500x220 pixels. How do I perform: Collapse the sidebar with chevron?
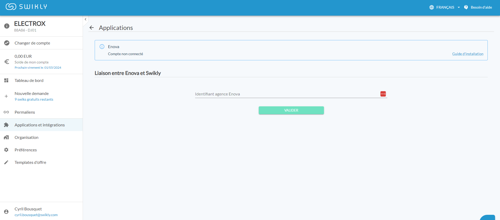(x=86, y=19)
